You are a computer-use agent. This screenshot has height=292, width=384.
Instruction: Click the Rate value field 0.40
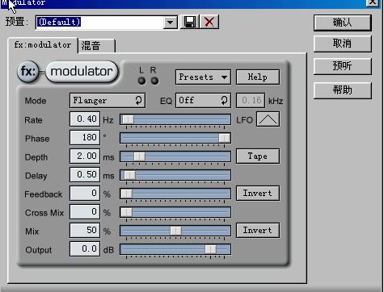tap(85, 119)
